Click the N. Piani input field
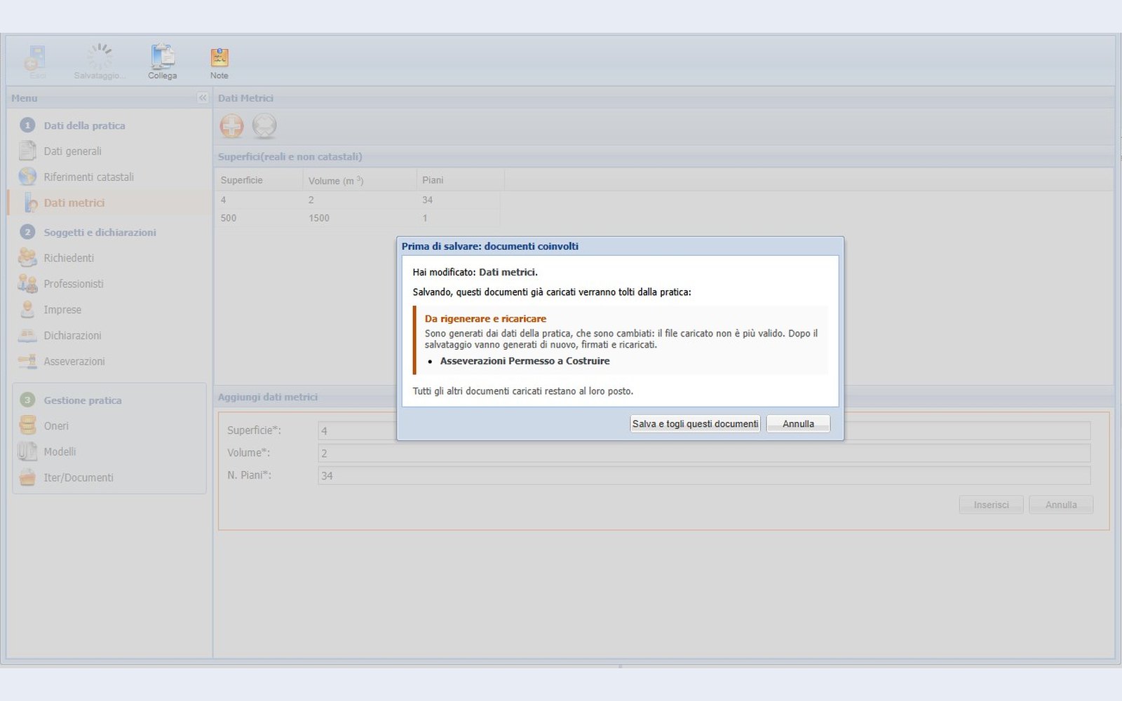This screenshot has height=701, width=1122. [704, 475]
